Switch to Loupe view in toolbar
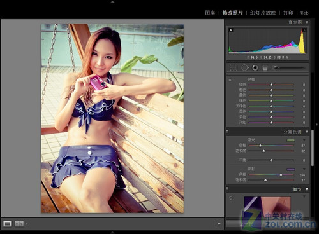The width and height of the screenshot is (319, 234). 8,224
